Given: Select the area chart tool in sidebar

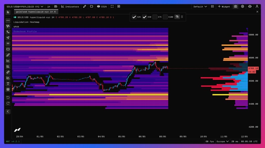Looking at the screenshot, I should point(8,78).
